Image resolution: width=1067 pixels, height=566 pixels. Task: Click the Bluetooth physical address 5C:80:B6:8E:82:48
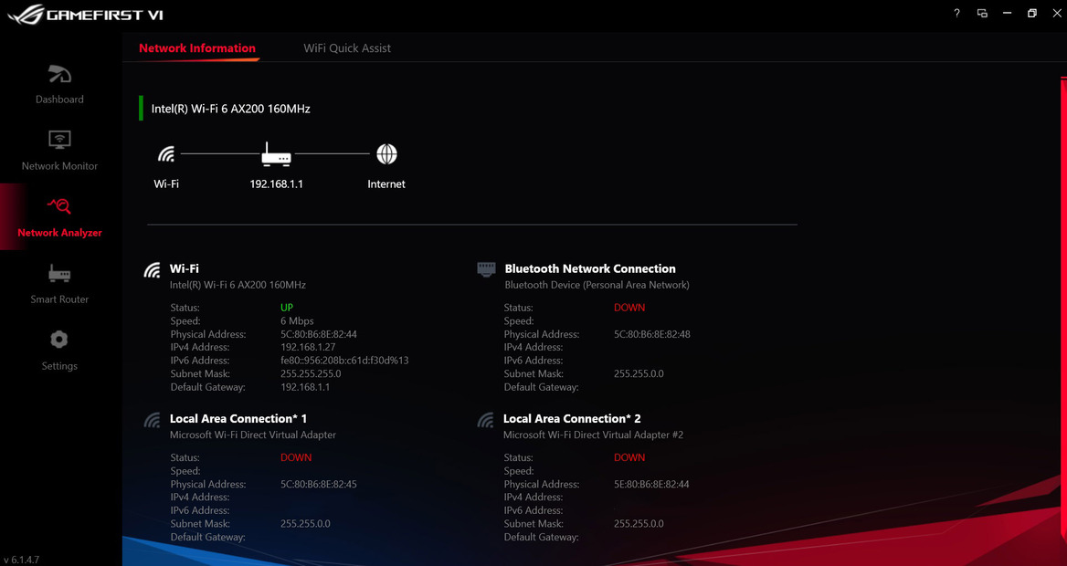coord(652,335)
